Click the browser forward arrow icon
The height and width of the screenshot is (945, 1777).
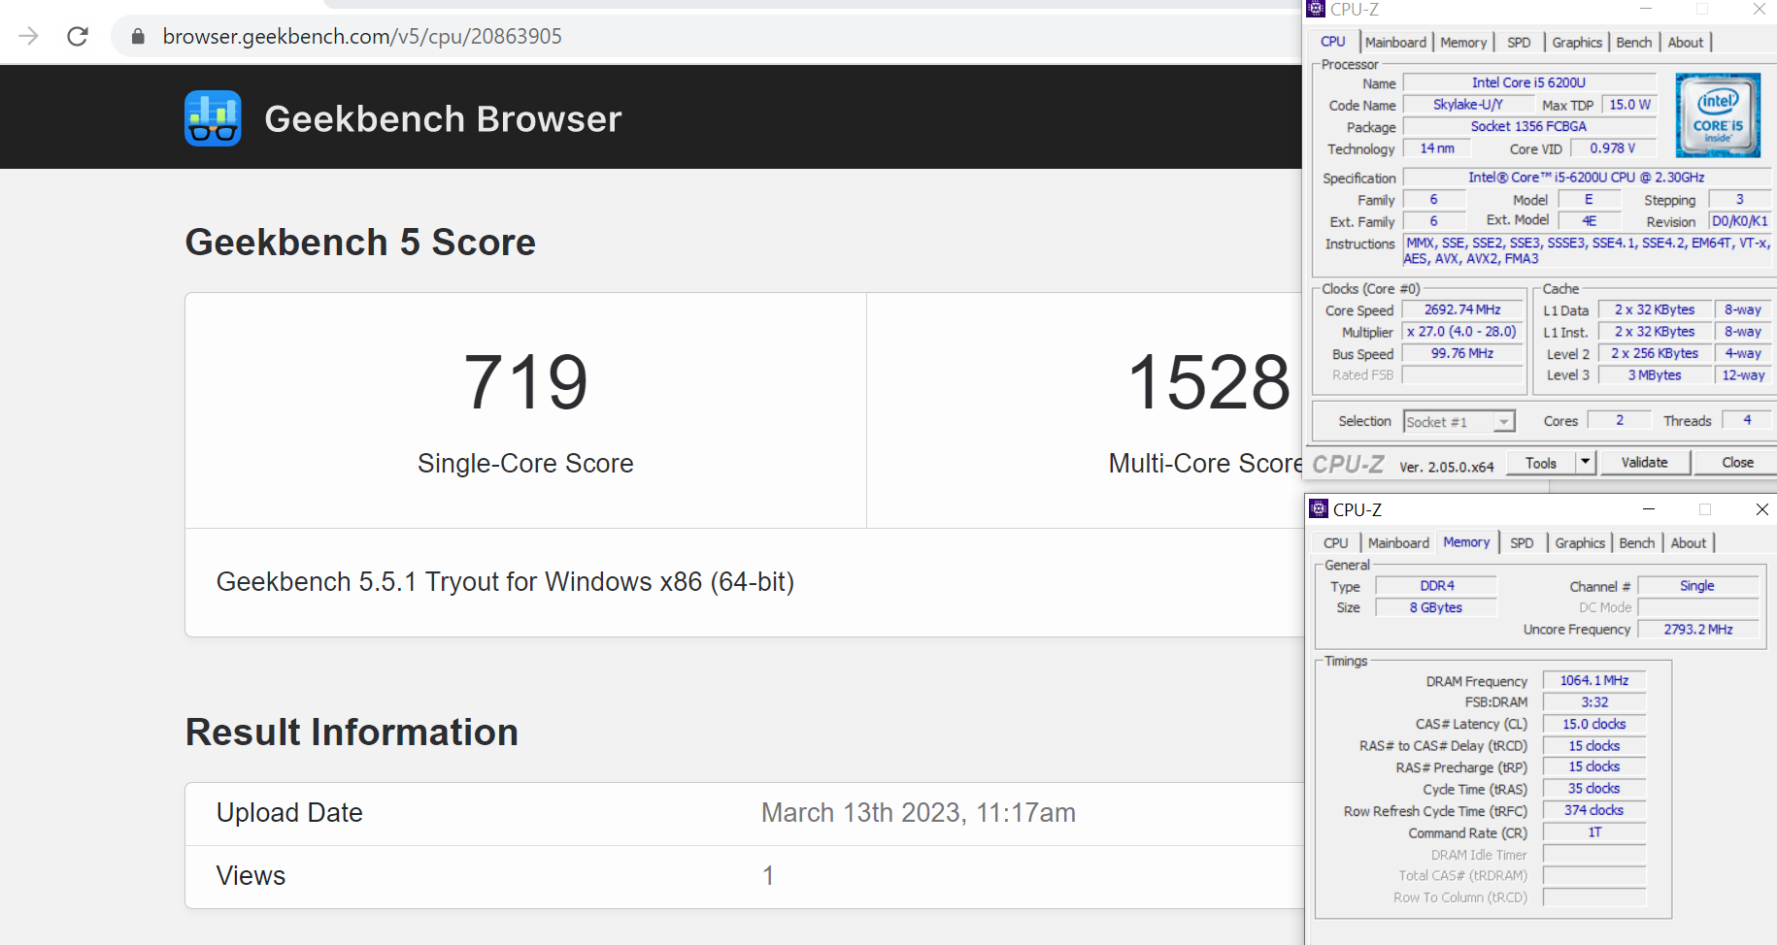click(x=29, y=37)
